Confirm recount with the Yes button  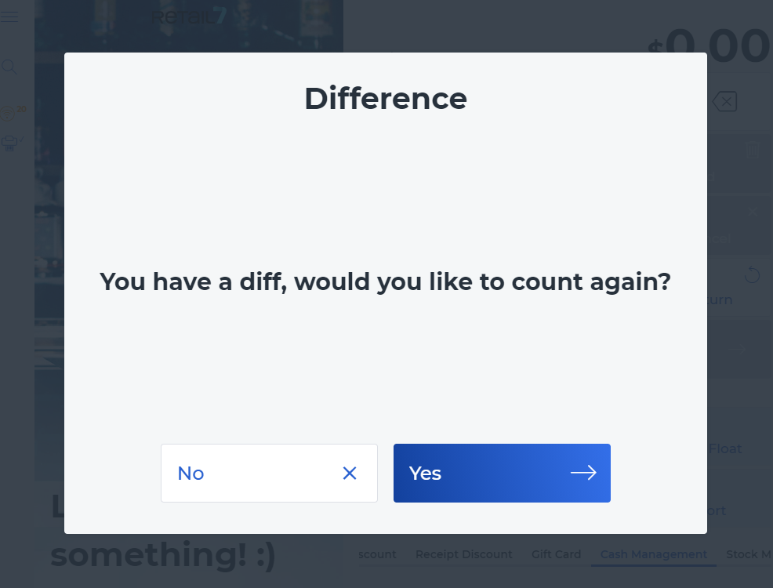point(502,474)
